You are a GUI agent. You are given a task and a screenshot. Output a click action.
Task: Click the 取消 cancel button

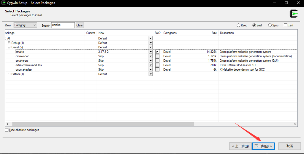[289, 146]
